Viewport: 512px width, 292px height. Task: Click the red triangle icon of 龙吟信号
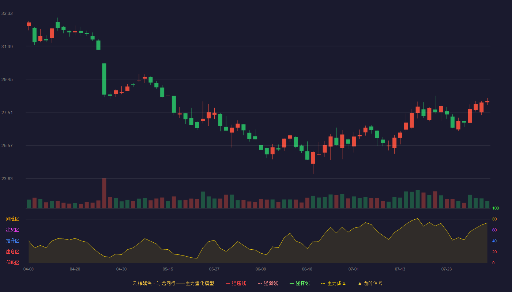tap(359, 283)
